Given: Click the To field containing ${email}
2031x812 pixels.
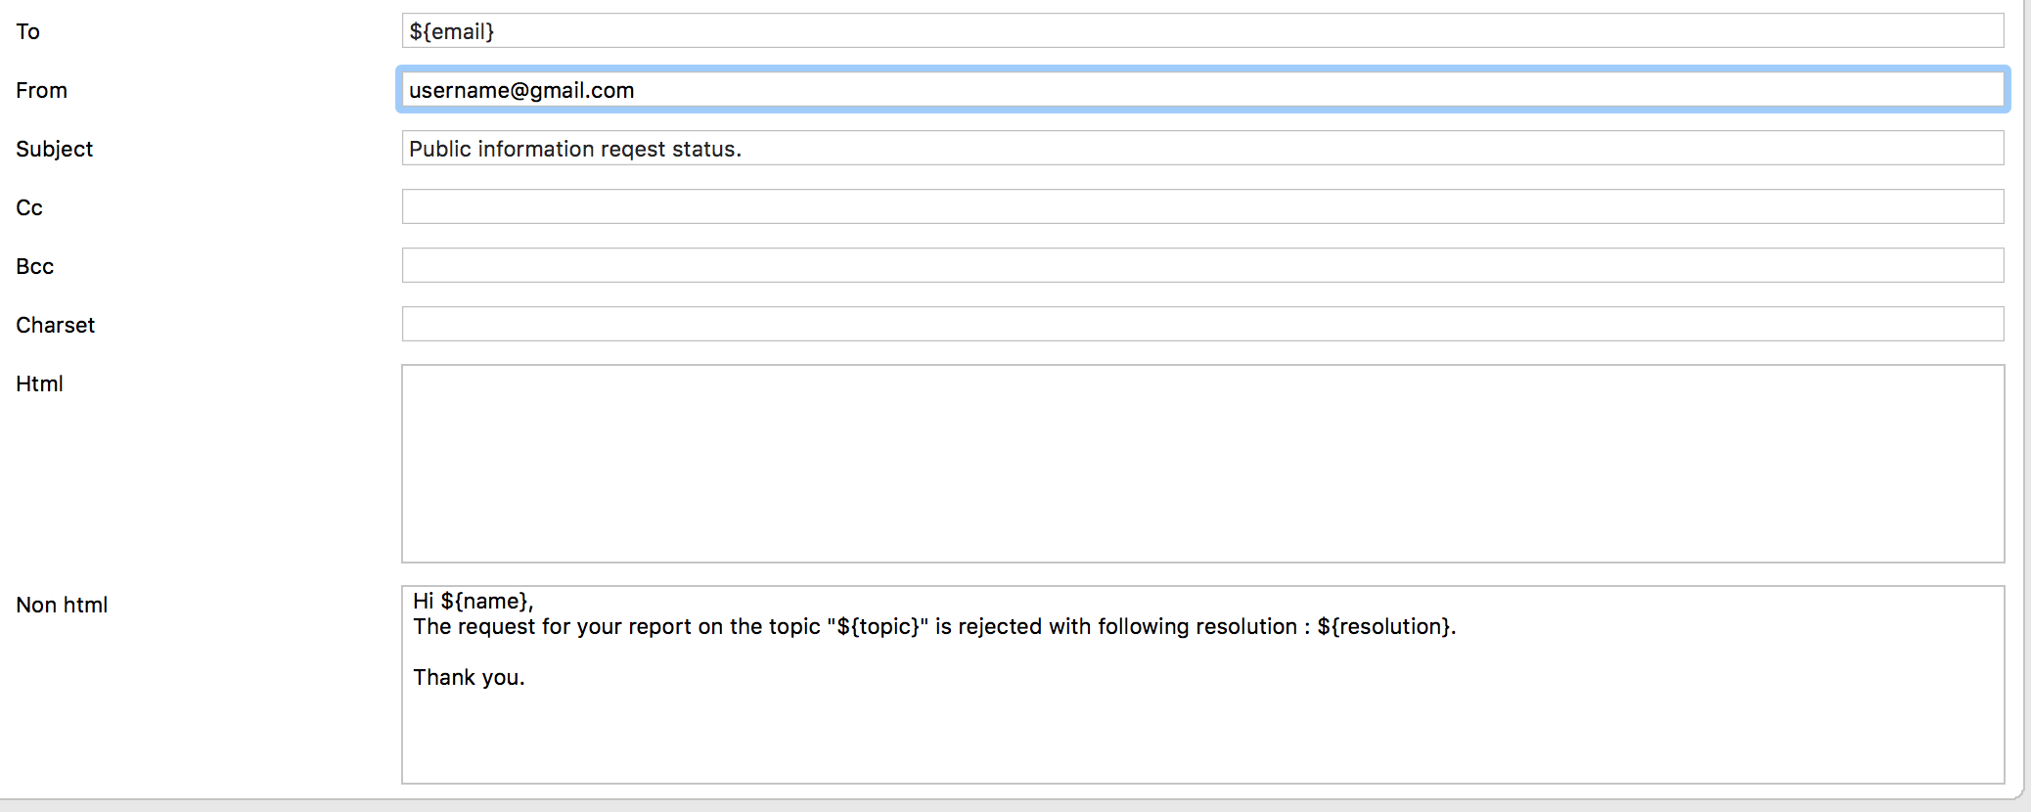Looking at the screenshot, I should (x=1201, y=31).
